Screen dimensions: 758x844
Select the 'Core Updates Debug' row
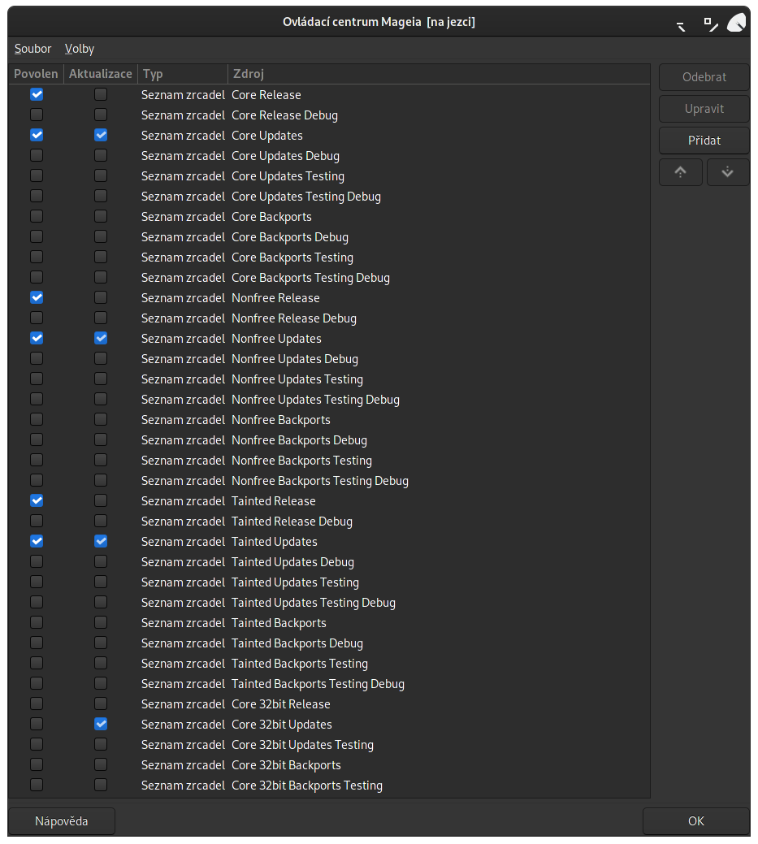tap(330, 155)
